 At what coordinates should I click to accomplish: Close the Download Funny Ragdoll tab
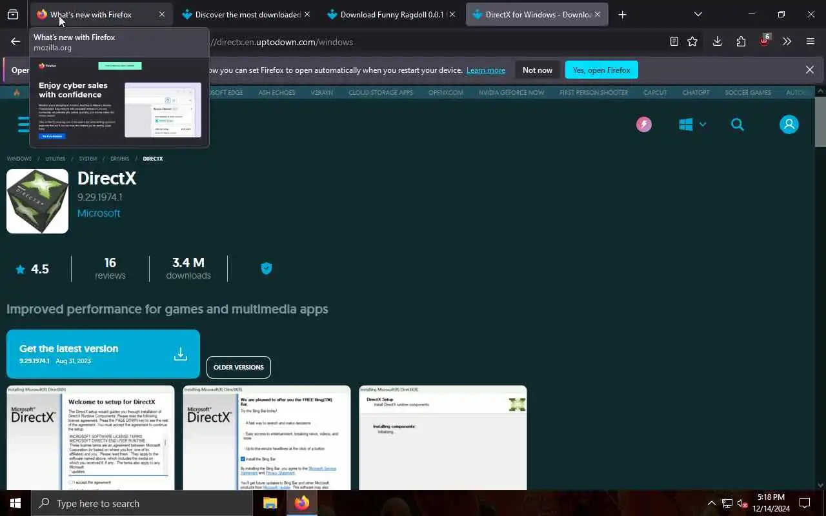point(452,14)
